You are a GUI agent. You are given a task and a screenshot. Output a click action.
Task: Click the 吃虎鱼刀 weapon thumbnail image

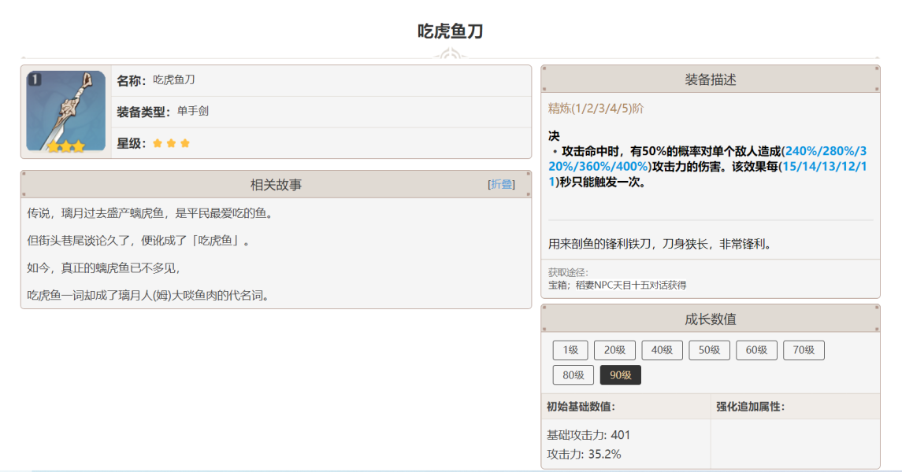(x=65, y=111)
